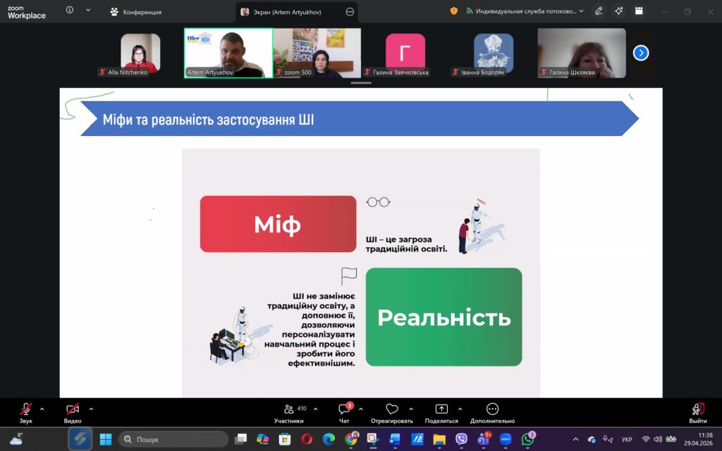Image resolution: width=722 pixels, height=451 pixels.
Task: Expand audio options arrow next to Звук
Action: coord(42,409)
